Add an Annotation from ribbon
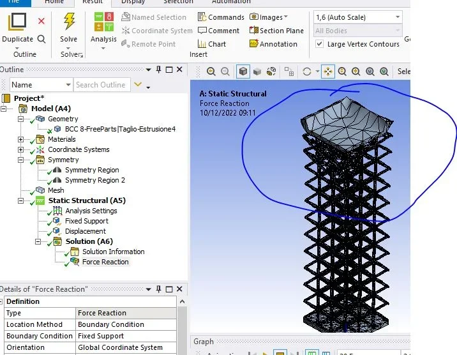Viewport: 457px width, 355px height. pos(273,44)
